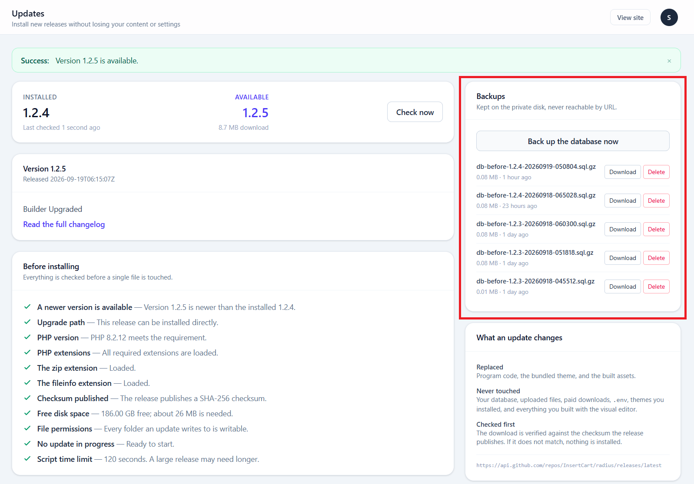Delete backup db-before-1.2.4-20260918-065028.sql.gz
Image resolution: width=694 pixels, height=484 pixels.
coord(656,201)
